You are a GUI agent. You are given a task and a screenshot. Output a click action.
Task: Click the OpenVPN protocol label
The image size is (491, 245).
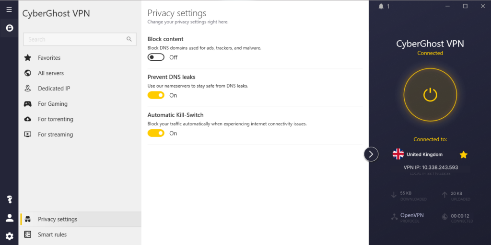tap(412, 215)
